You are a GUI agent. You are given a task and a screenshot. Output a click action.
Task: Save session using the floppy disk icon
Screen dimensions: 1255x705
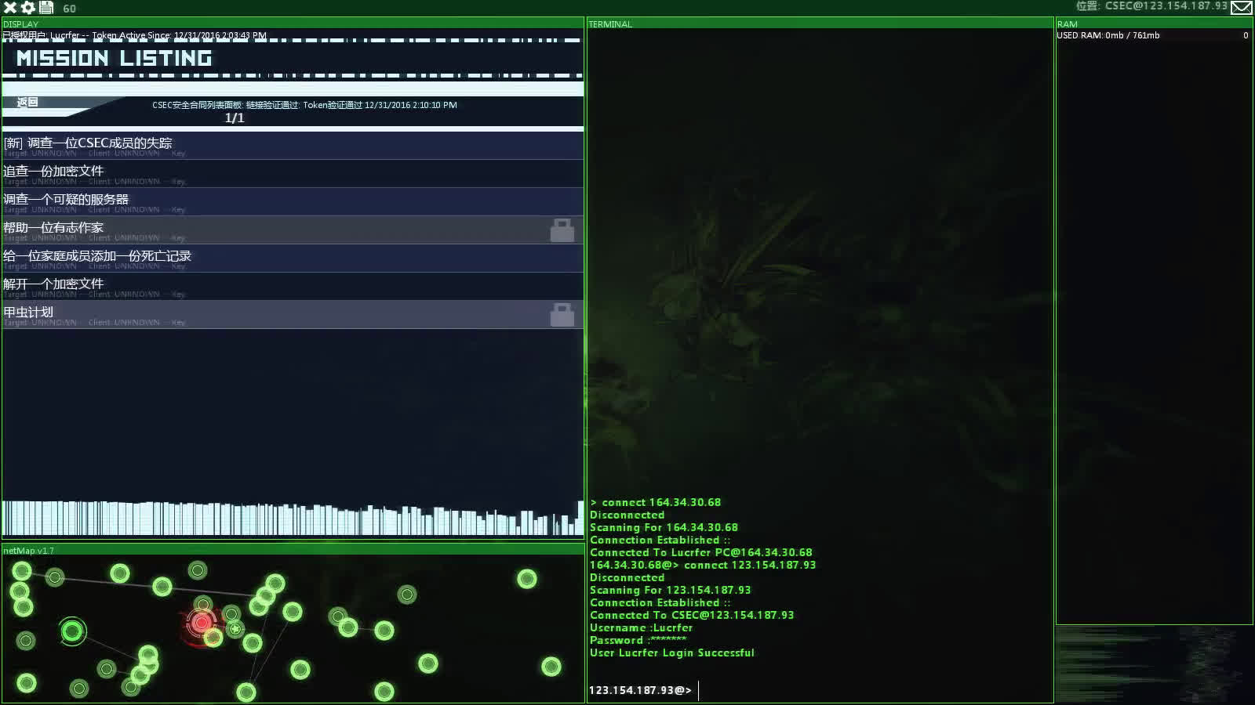[46, 8]
